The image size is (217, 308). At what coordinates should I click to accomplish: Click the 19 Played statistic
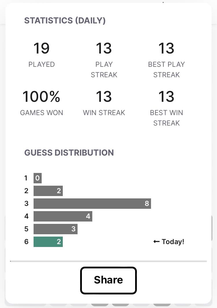tap(41, 48)
